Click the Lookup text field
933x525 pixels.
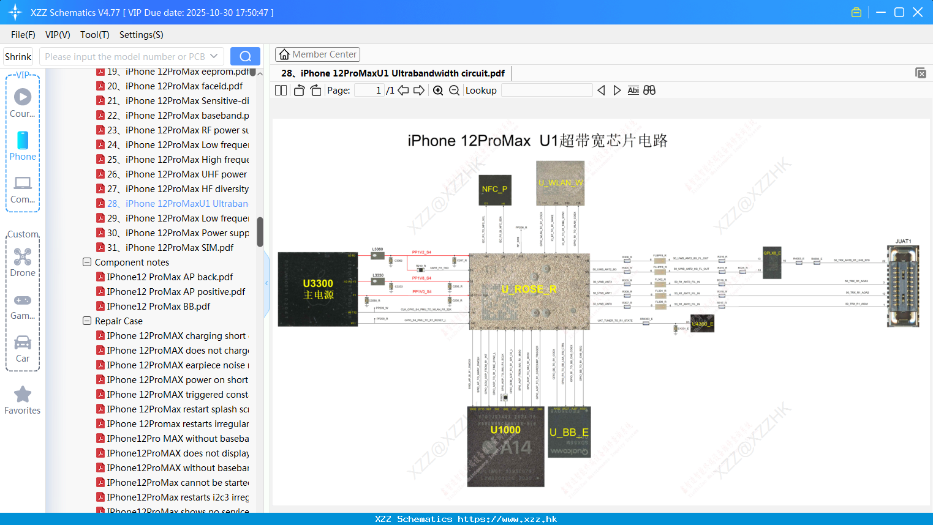tap(546, 91)
